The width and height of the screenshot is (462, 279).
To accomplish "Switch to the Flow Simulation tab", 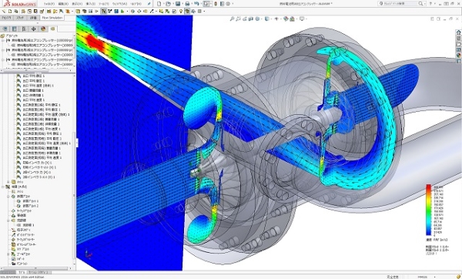I will [52, 18].
